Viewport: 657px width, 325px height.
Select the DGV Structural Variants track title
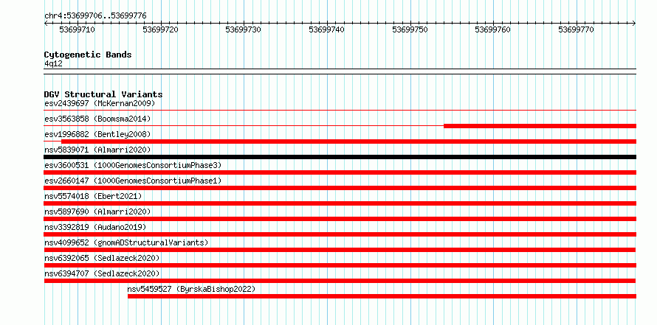click(103, 94)
